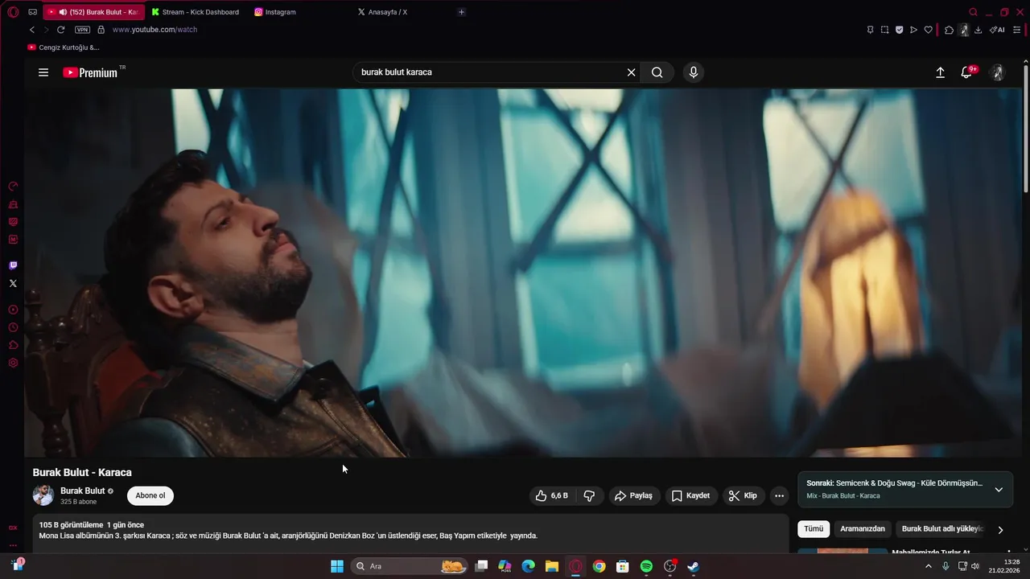This screenshot has height=579, width=1030.
Task: Click the pinboard pin icon in toolbar
Action: point(870,30)
